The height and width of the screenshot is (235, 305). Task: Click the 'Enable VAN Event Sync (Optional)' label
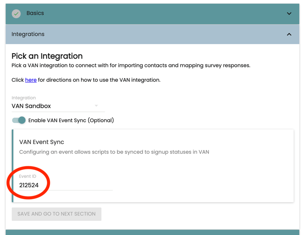[x=71, y=120]
